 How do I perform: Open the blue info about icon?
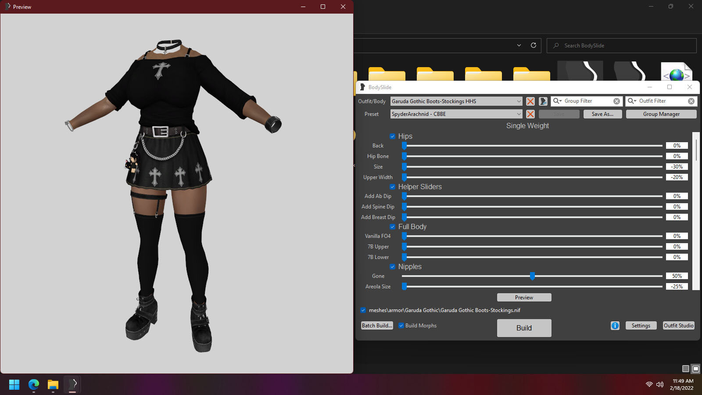tap(615, 326)
